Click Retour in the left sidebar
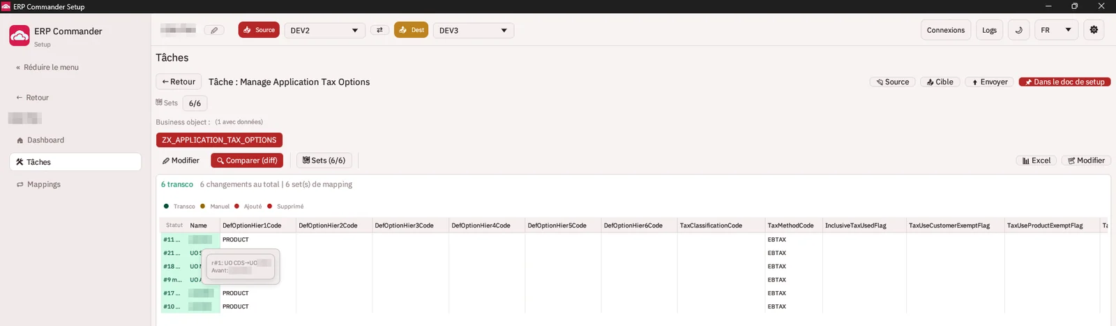The width and height of the screenshot is (1116, 326). [x=33, y=98]
